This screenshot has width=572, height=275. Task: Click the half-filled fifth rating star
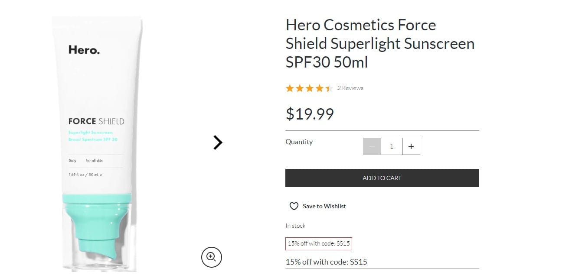click(x=329, y=88)
